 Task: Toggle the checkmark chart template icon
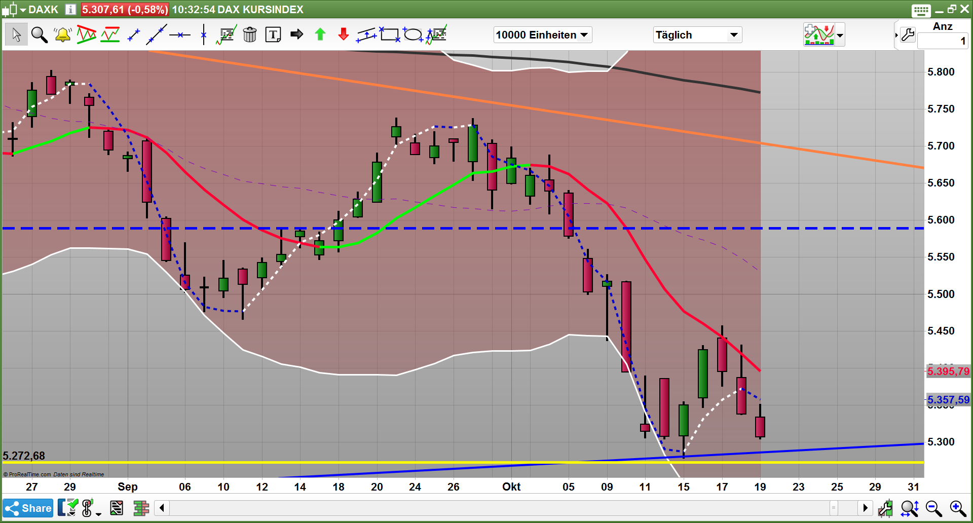pos(68,508)
